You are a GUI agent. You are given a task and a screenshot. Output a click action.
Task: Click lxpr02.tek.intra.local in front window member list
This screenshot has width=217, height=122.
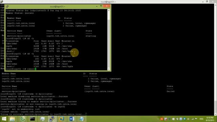click(21, 26)
